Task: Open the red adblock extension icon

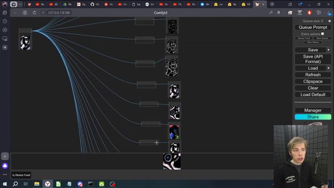Action: [309, 13]
